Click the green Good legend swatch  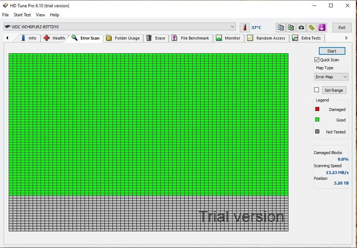[317, 119]
